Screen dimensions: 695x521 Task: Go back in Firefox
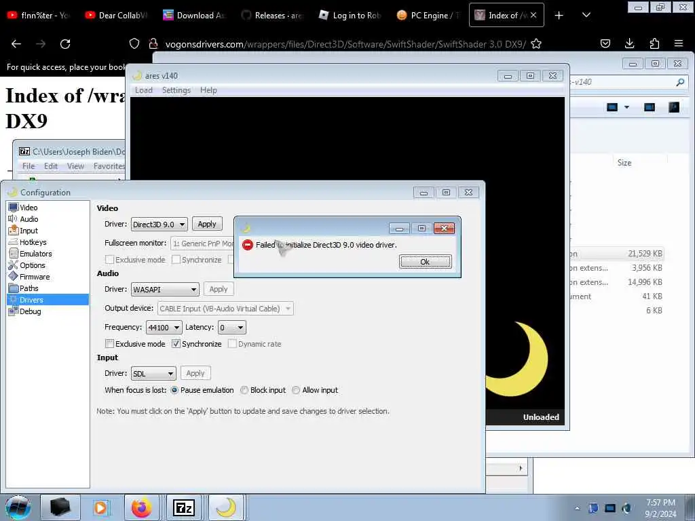tap(16, 43)
